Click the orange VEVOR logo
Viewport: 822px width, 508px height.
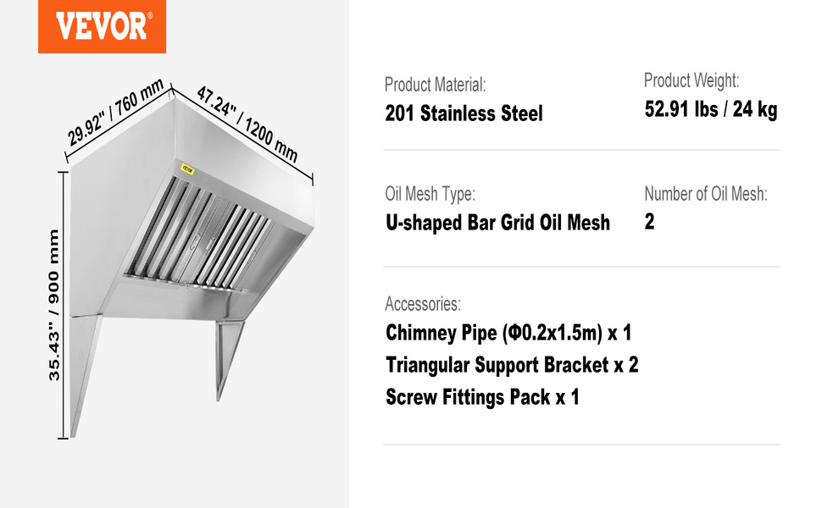point(102,26)
